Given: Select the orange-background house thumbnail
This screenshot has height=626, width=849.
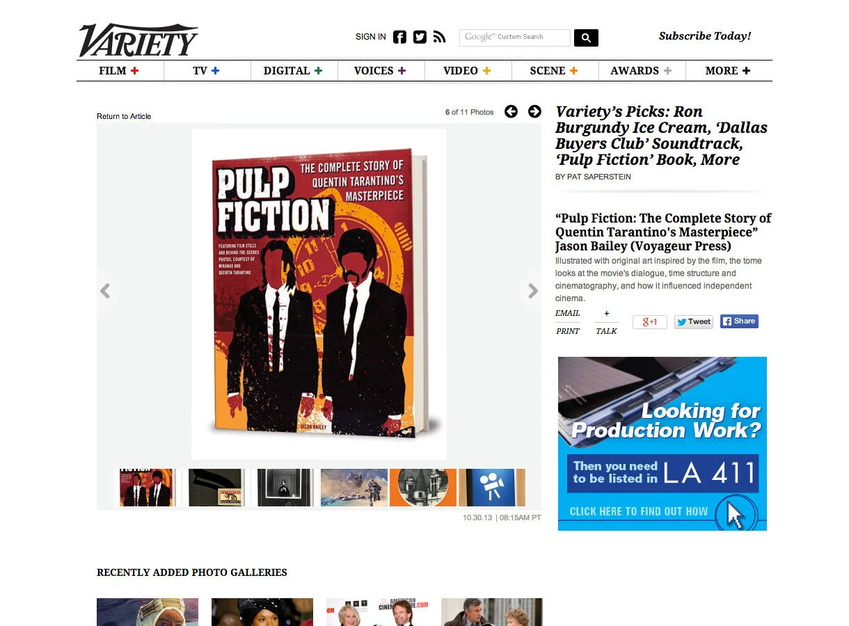Looking at the screenshot, I should coord(423,488).
